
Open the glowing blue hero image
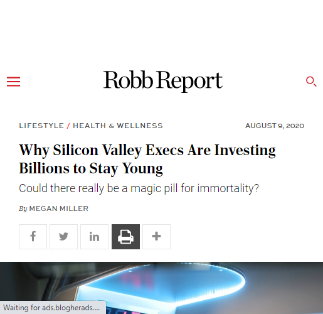click(x=161, y=288)
